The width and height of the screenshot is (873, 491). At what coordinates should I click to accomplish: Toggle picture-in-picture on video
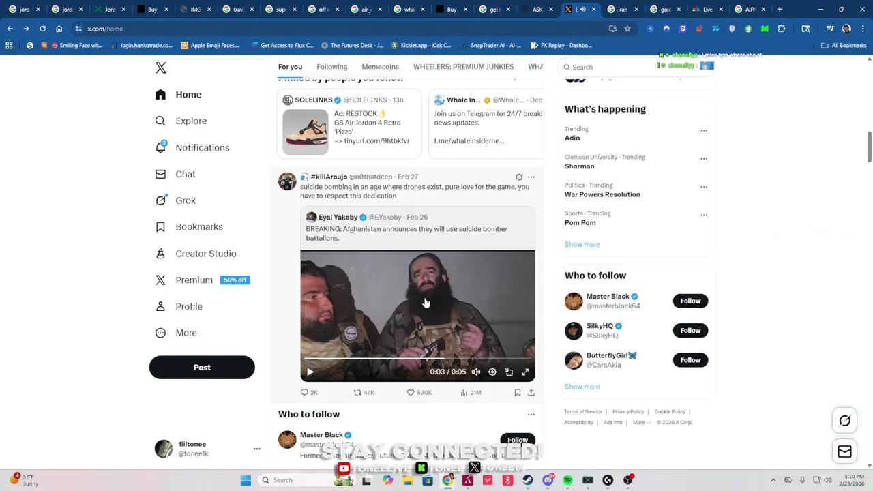(509, 372)
